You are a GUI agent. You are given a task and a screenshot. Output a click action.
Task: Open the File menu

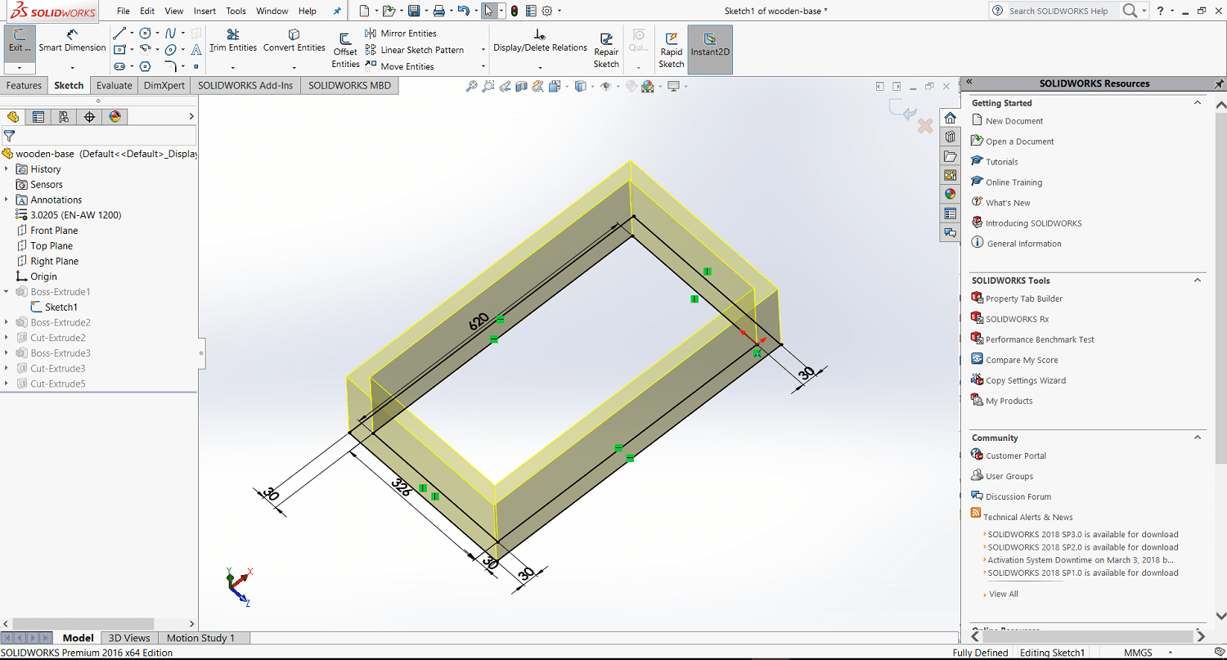click(x=124, y=11)
